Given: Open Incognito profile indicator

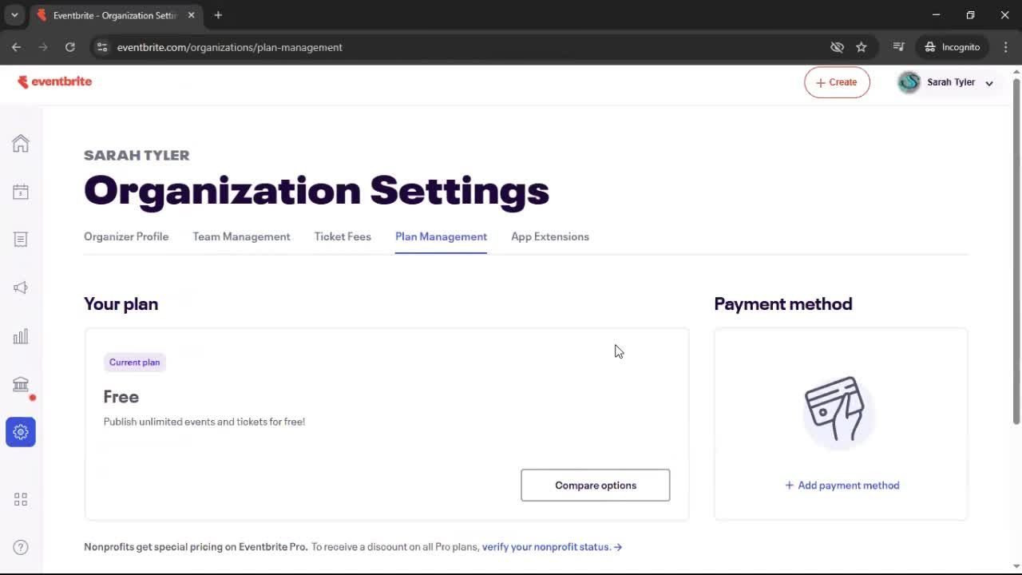Looking at the screenshot, I should [x=953, y=47].
